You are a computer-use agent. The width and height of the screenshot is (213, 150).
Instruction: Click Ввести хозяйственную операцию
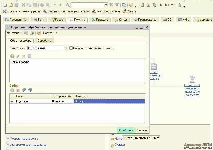click(x=67, y=11)
